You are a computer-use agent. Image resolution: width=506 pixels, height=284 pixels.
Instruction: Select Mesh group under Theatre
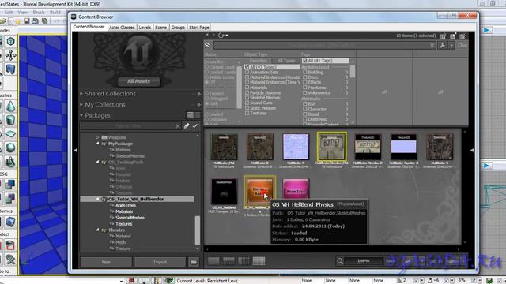120,242
